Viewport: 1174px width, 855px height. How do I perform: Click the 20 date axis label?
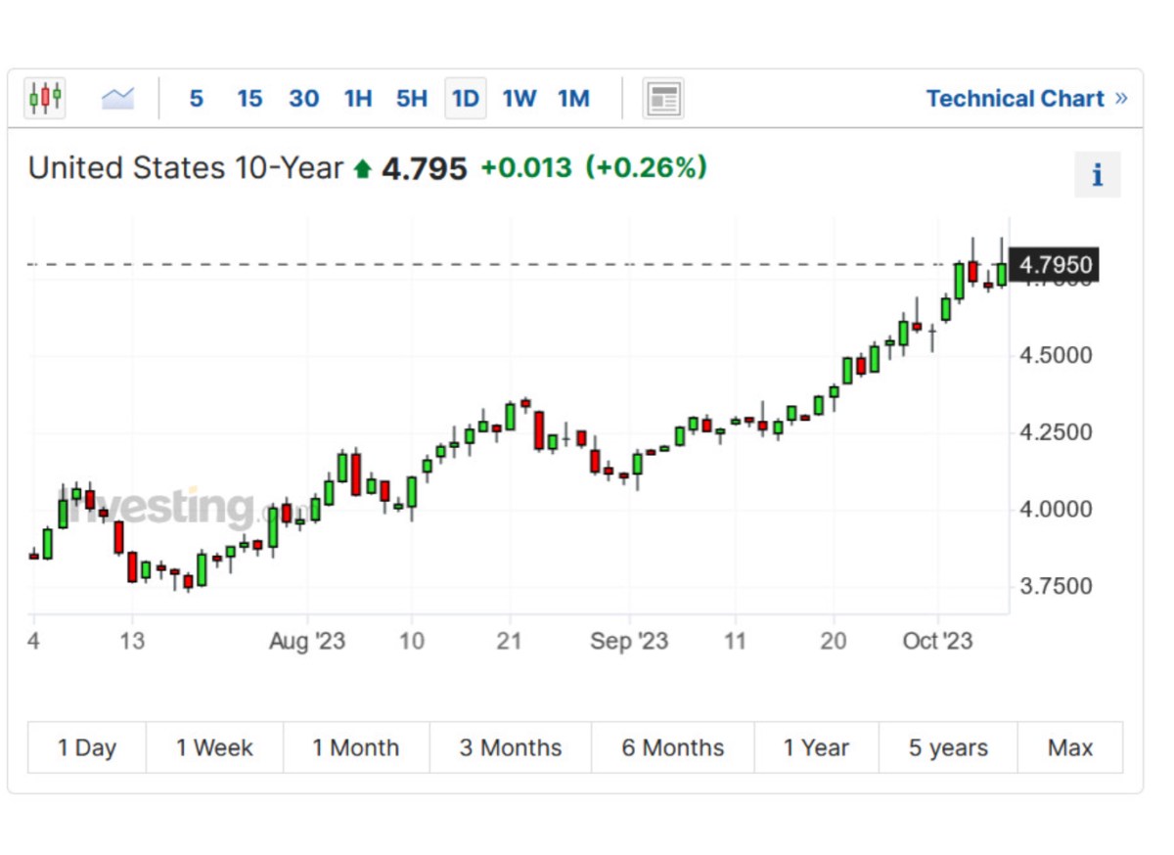point(833,642)
